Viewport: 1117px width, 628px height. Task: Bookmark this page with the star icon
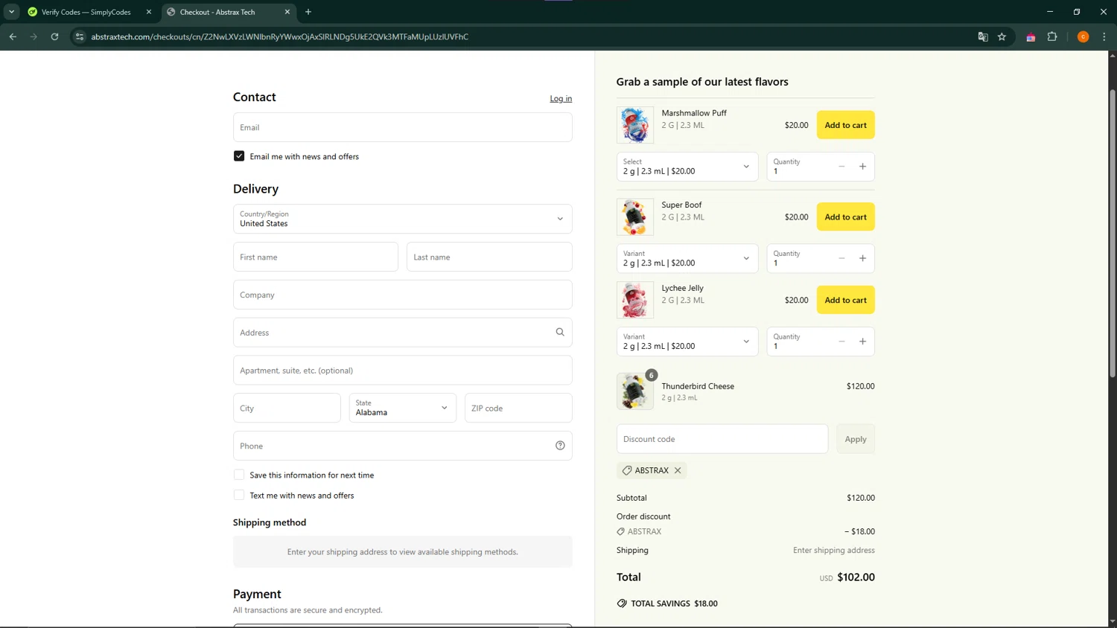click(1002, 36)
